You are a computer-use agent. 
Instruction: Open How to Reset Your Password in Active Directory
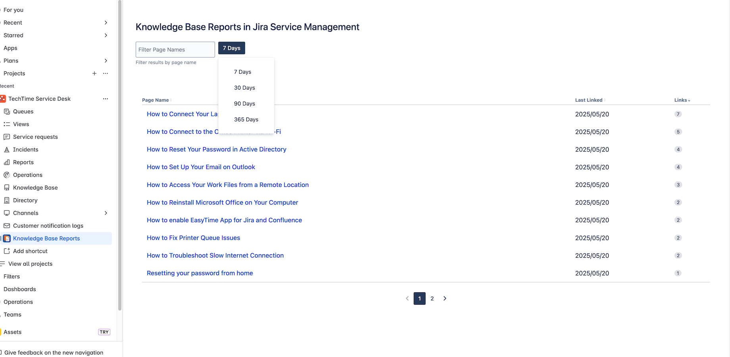tap(217, 150)
